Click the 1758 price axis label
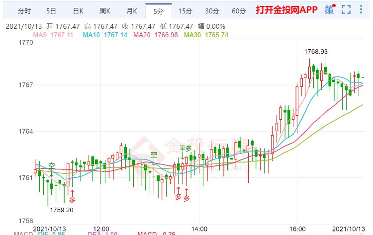Image resolution: width=373 pixels, height=235 pixels. tap(26, 221)
